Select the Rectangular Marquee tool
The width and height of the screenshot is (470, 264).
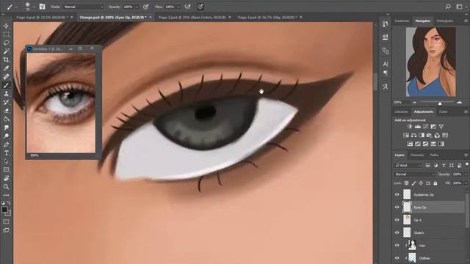click(x=6, y=34)
